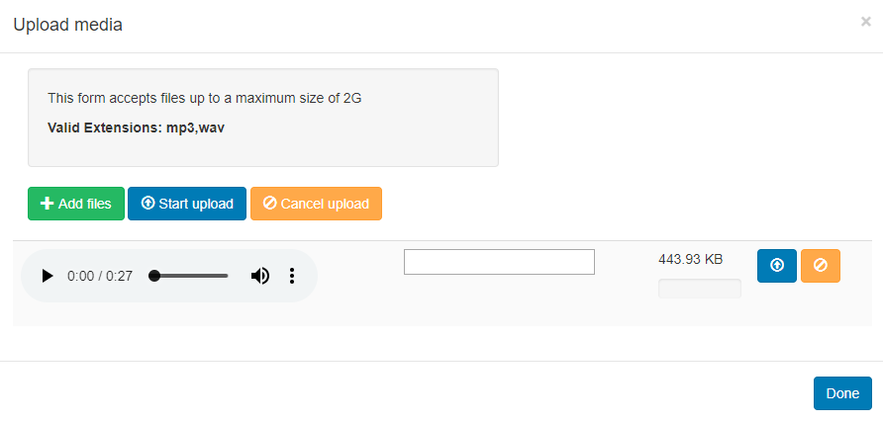Click the plus icon on Add files
The height and width of the screenshot is (423, 883).
click(47, 204)
